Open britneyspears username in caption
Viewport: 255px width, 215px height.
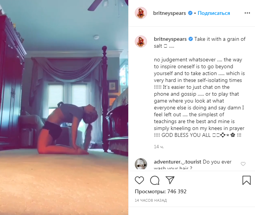pyautogui.click(x=170, y=39)
